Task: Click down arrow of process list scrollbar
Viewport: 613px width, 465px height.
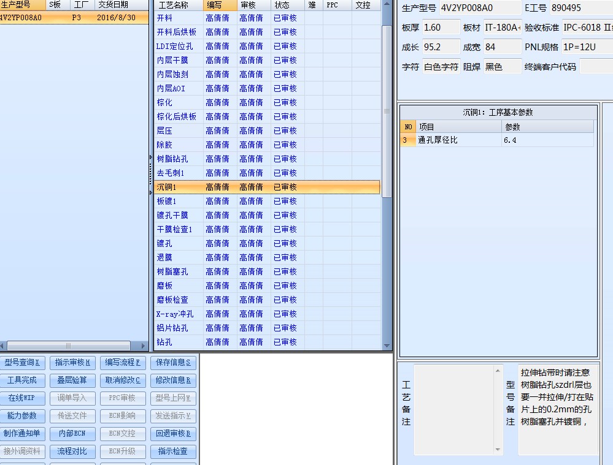Action: pyautogui.click(x=387, y=346)
